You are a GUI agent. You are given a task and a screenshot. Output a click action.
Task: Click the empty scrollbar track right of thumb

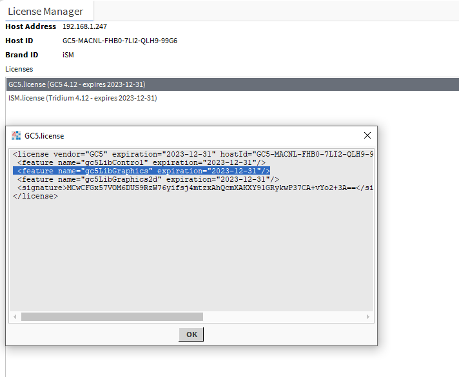284,317
